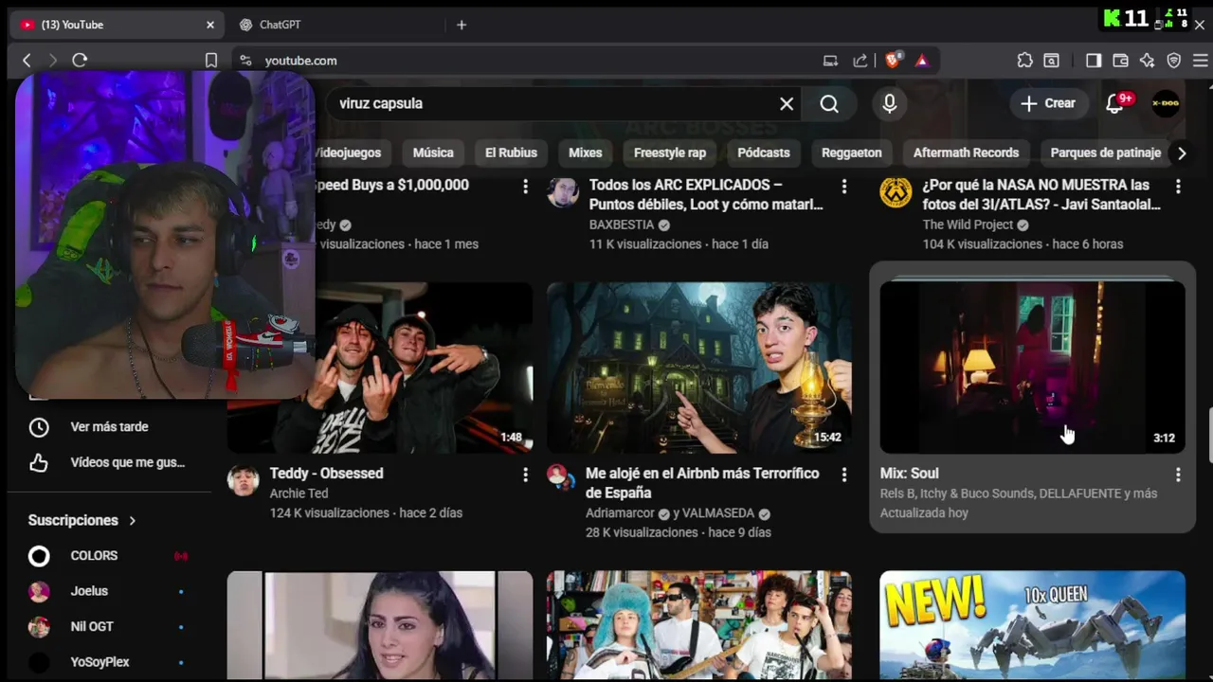The width and height of the screenshot is (1213, 682).
Task: Expand the Suscripciones section arrow
Action: point(133,521)
